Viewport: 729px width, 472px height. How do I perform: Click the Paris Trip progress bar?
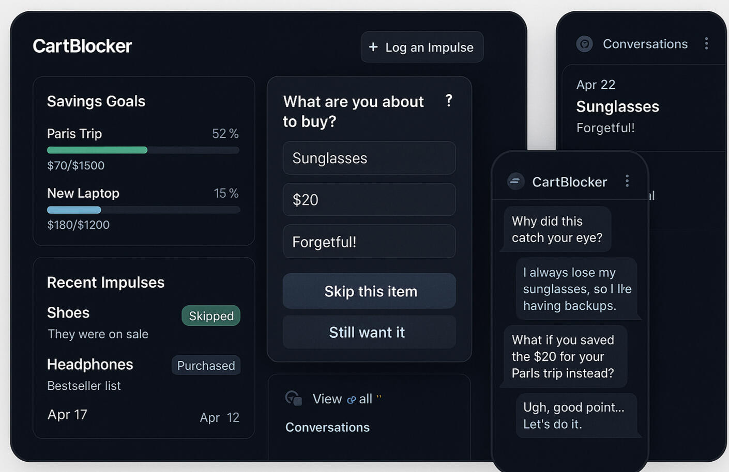pyautogui.click(x=143, y=150)
